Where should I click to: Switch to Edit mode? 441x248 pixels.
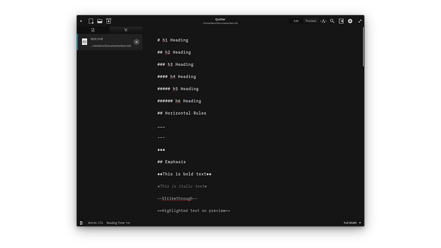click(x=296, y=21)
